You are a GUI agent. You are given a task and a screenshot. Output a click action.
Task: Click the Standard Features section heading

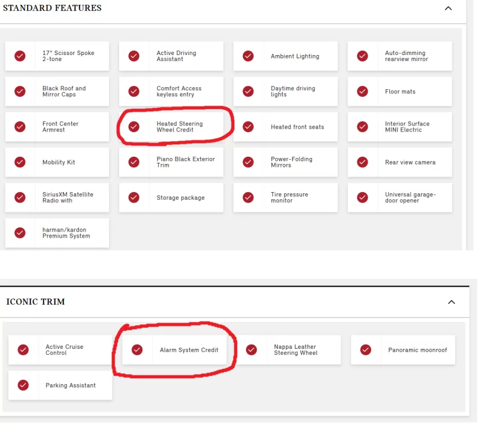[53, 8]
